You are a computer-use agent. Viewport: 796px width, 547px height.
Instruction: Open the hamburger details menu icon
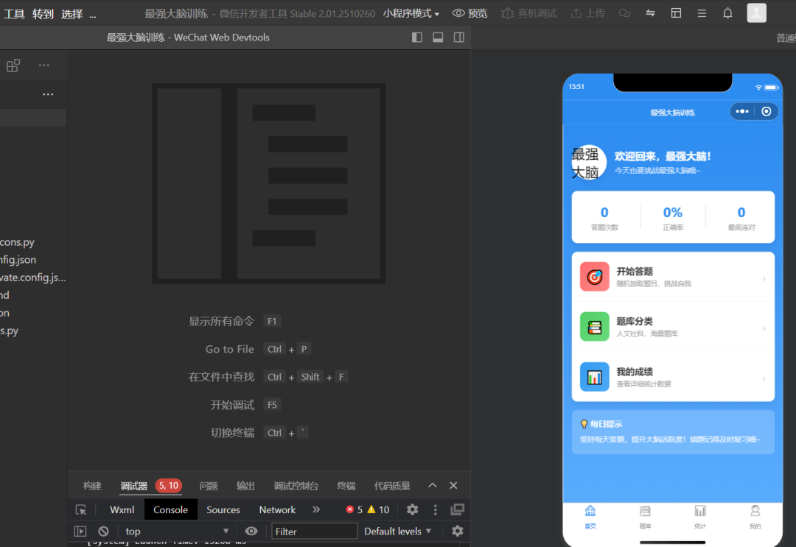702,13
